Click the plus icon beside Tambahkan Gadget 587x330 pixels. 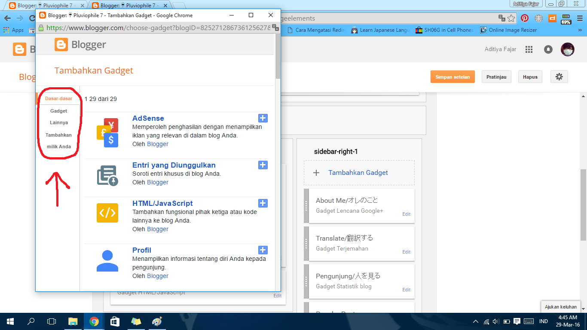click(317, 173)
